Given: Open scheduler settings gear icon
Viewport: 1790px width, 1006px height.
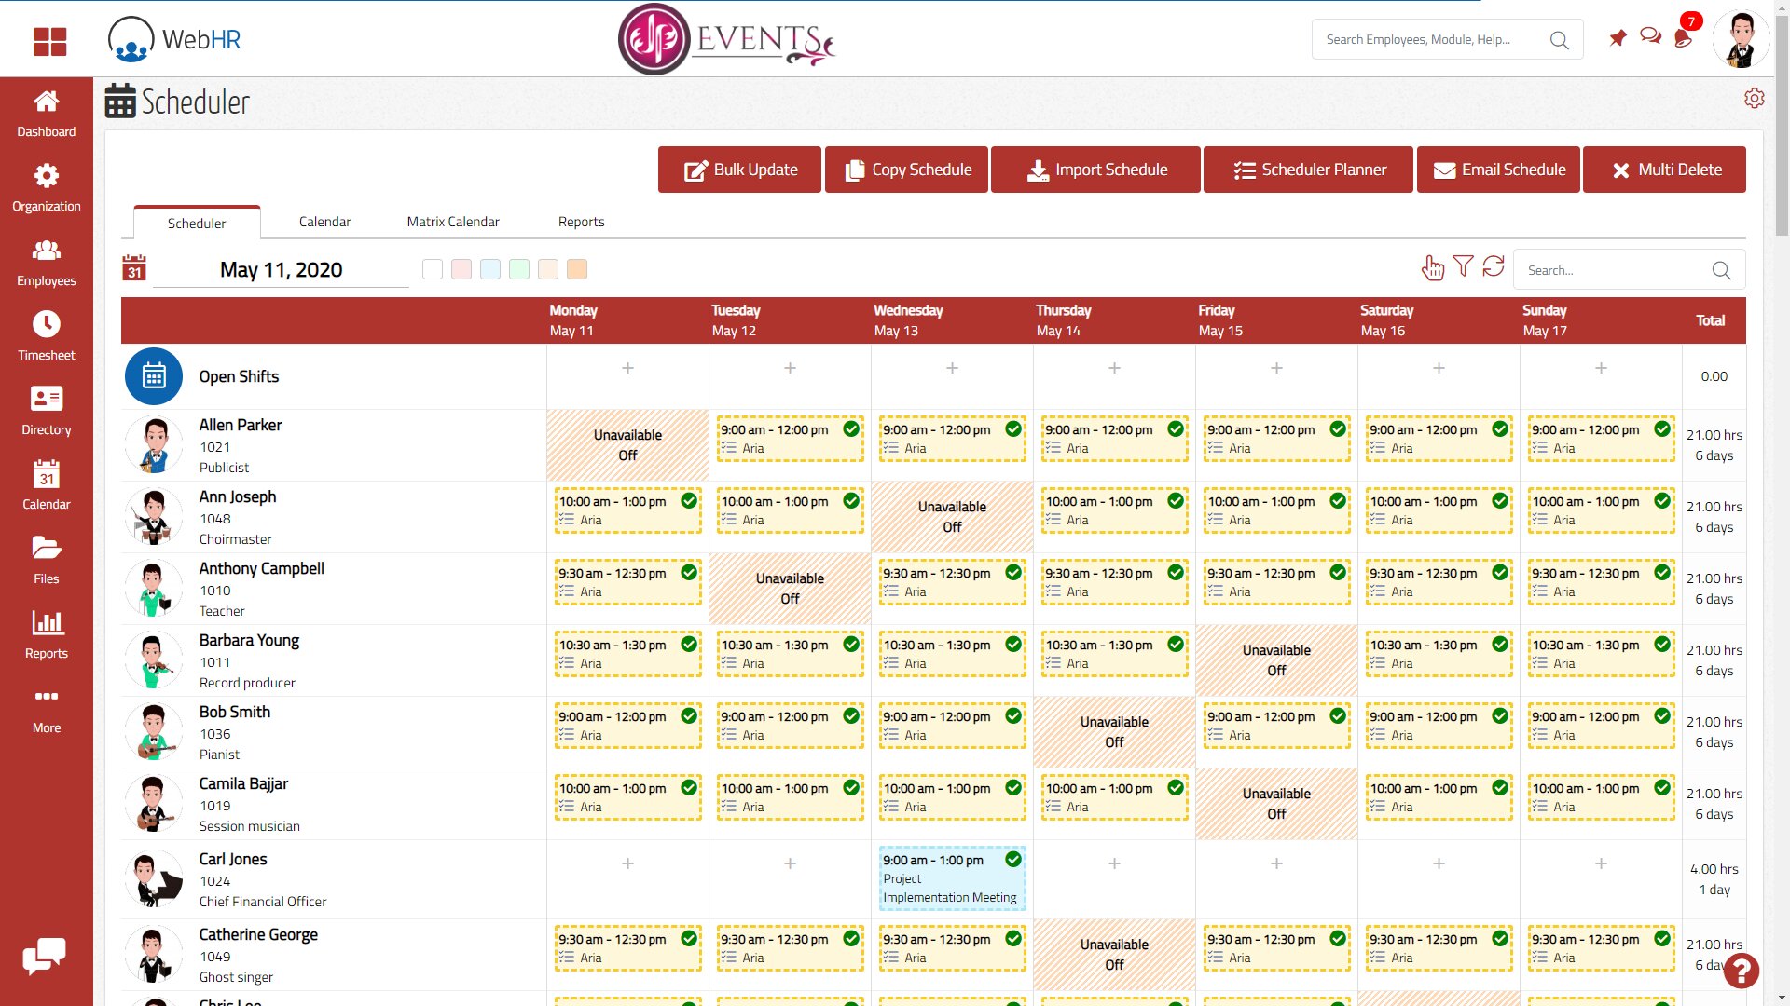Looking at the screenshot, I should 1754,99.
